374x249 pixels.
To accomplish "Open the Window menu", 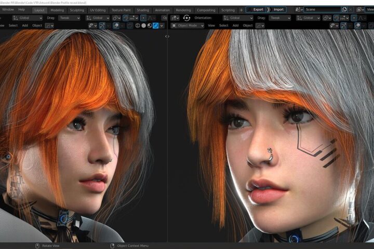I will click(x=8, y=9).
